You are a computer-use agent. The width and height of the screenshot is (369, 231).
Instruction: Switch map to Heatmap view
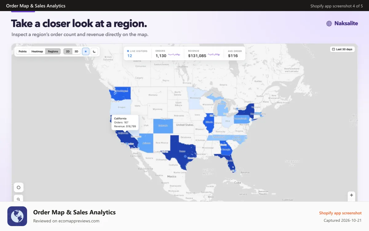(x=37, y=51)
